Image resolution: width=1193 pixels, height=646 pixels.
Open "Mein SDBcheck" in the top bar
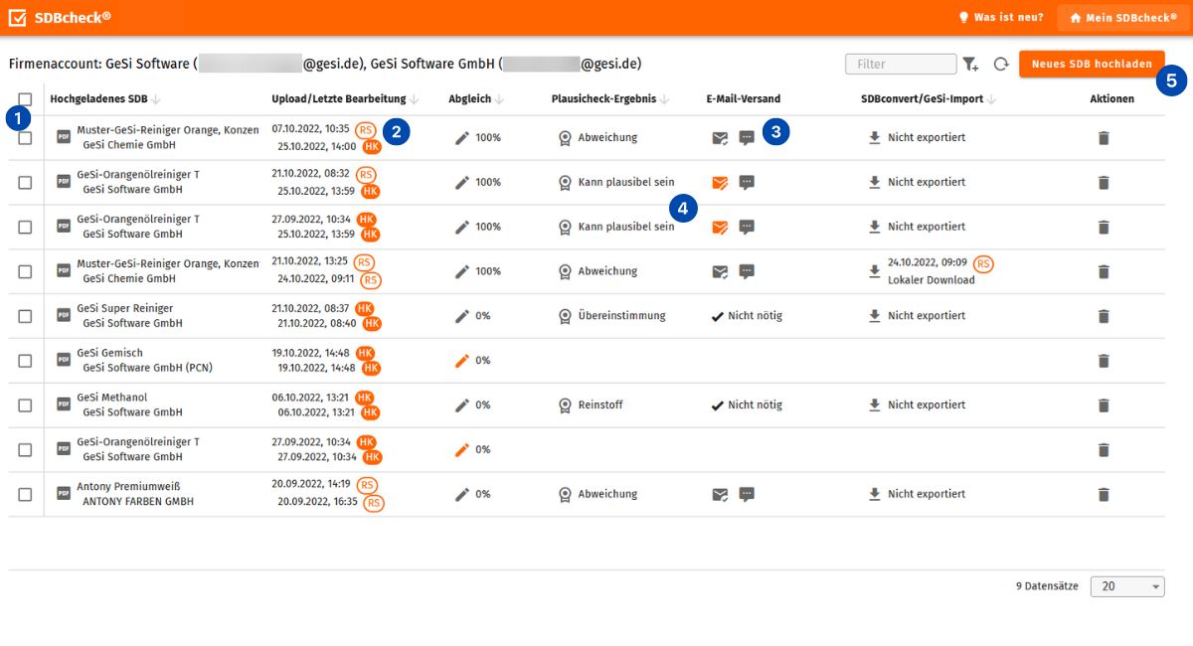point(1122,16)
